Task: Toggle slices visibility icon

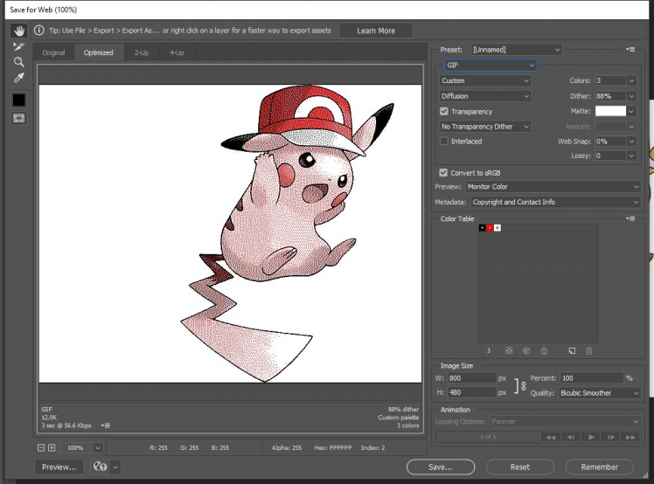Action: 18,117
